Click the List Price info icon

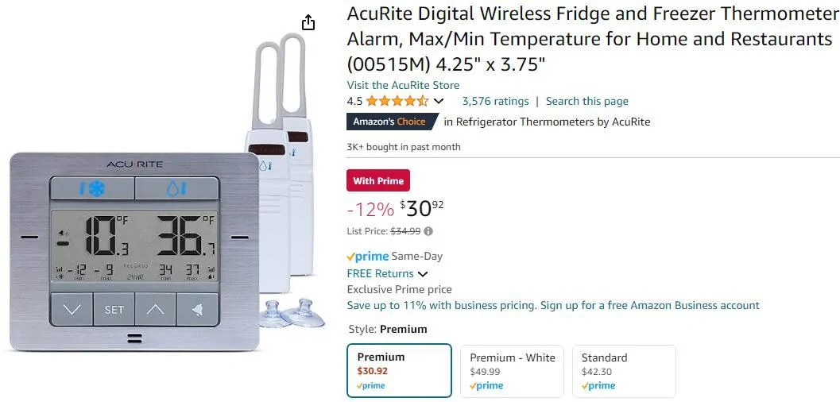[x=428, y=231]
